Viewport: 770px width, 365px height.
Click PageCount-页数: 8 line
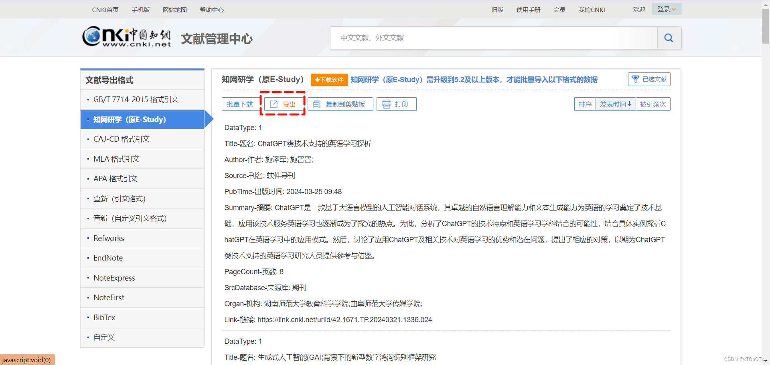[254, 272]
